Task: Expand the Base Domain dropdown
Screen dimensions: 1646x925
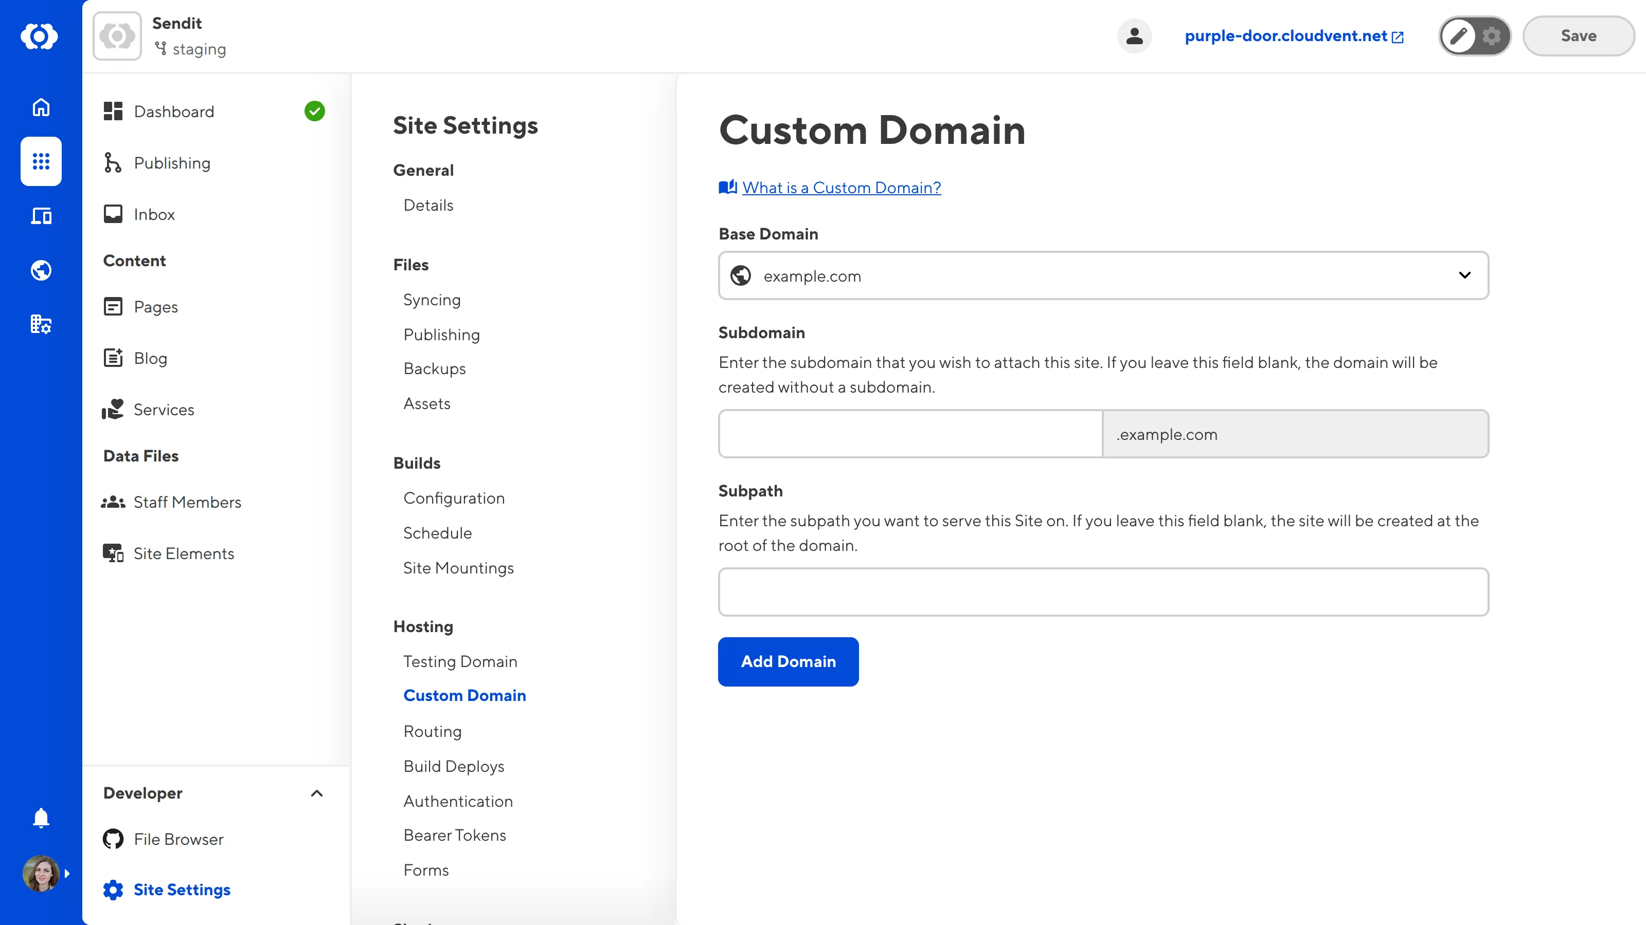Action: pos(1464,275)
